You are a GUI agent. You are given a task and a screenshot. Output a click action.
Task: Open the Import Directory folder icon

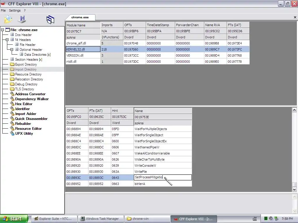(12, 69)
